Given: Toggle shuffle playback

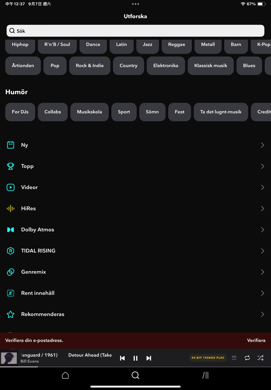Looking at the screenshot, I should click(260, 358).
